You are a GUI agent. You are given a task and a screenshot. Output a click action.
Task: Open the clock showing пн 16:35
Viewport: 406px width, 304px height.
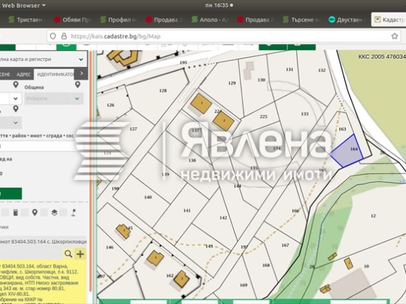pos(219,5)
